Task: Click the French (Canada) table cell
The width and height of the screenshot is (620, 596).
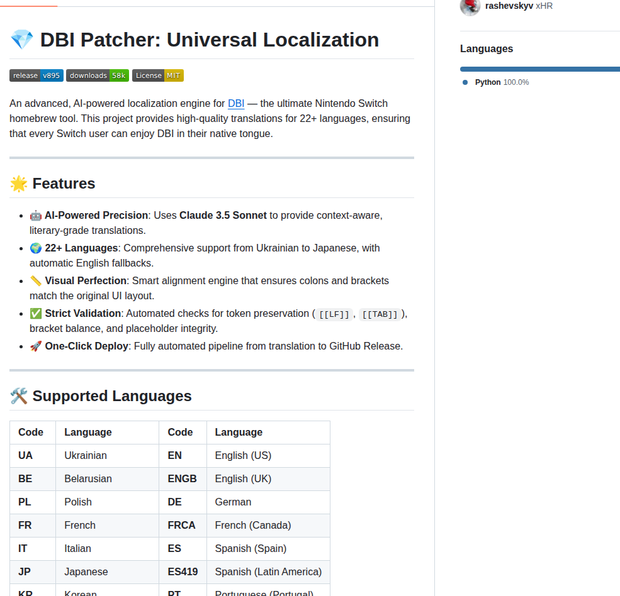Action: (x=269, y=526)
